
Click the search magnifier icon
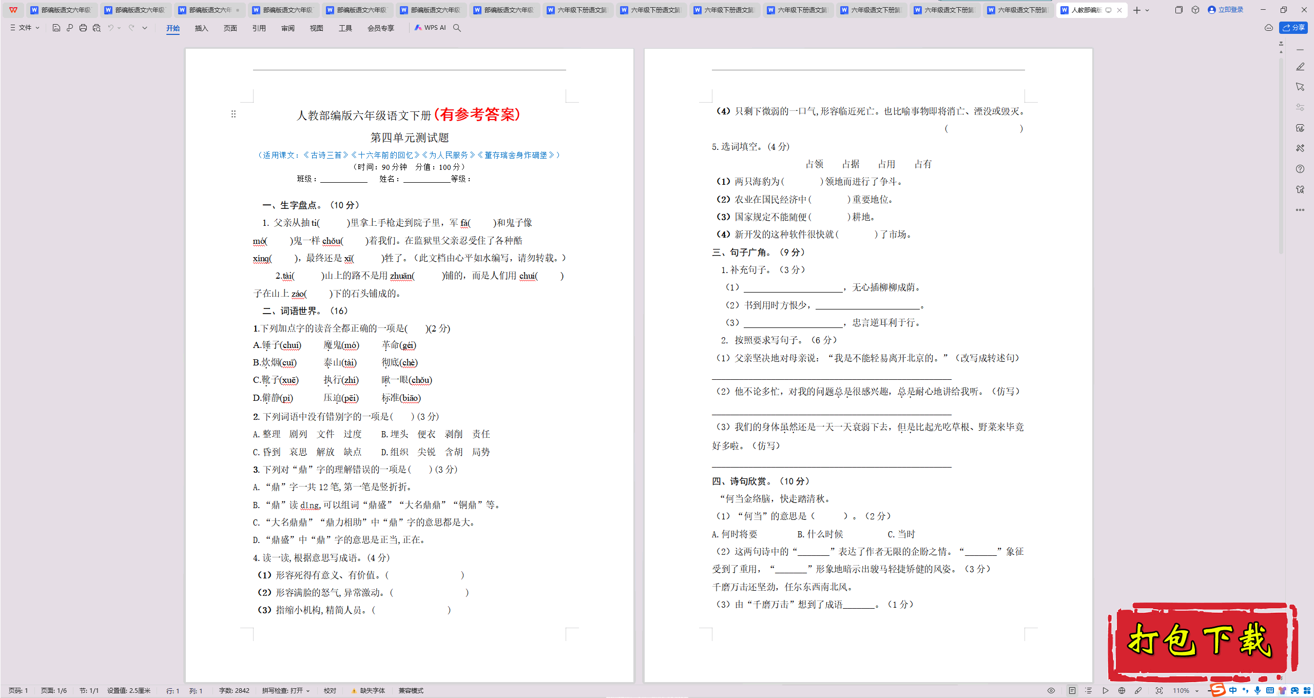pyautogui.click(x=457, y=28)
